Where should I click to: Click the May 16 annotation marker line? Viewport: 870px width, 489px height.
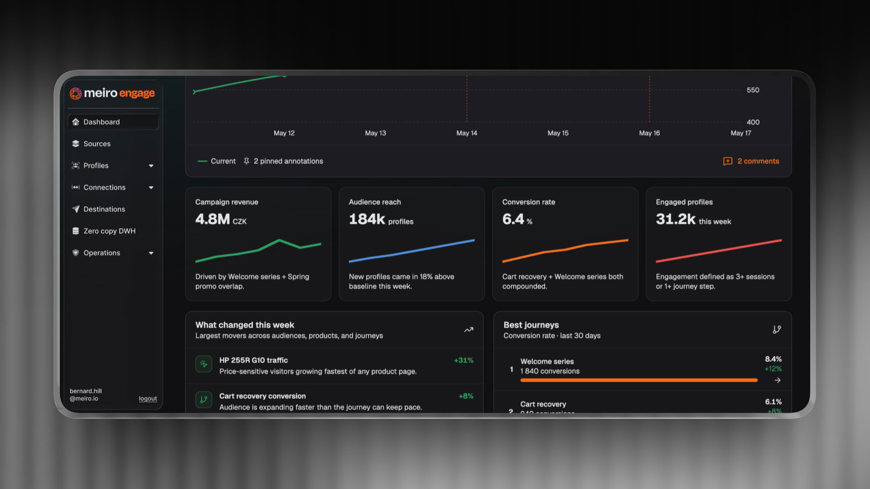[649, 99]
